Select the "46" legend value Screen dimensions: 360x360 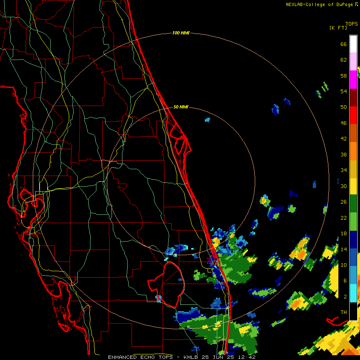coord(344,123)
